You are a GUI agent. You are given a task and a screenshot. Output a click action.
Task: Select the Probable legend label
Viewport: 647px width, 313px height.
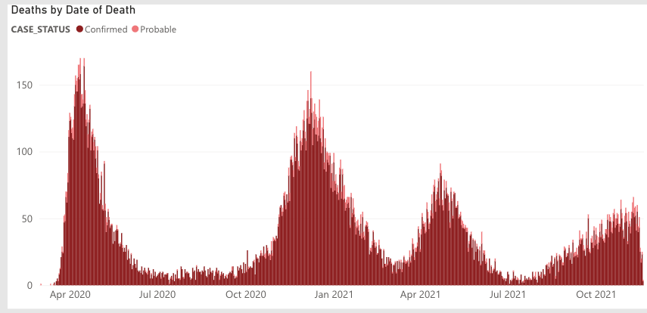[158, 29]
